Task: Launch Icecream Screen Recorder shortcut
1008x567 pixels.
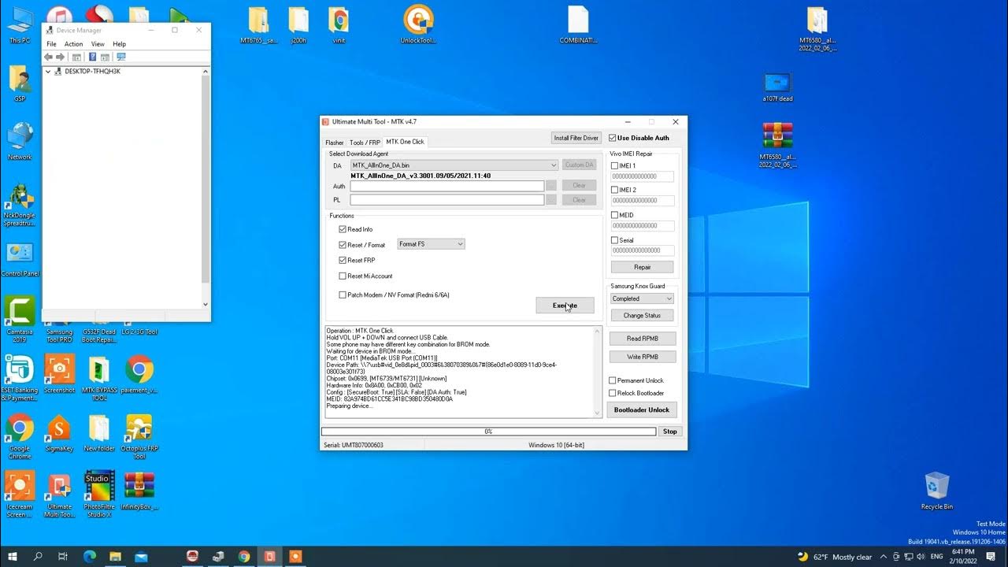Action: (x=20, y=495)
